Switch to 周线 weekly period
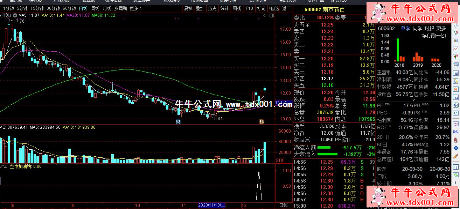The height and width of the screenshot is (209, 460). click(95, 8)
